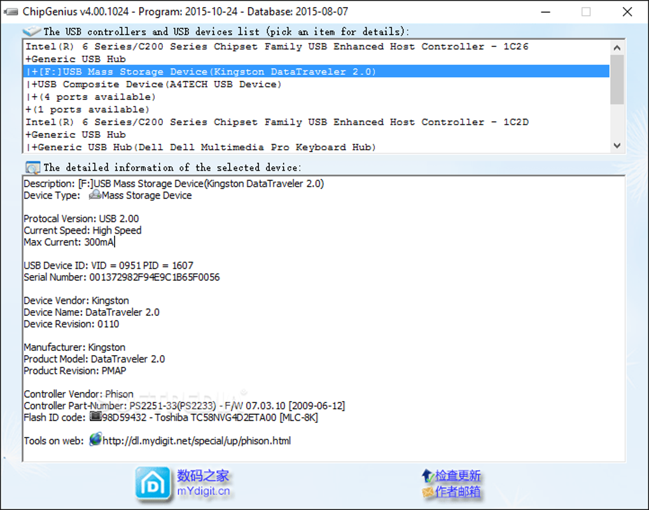Open the 检查更新 check update link
Image resolution: width=649 pixels, height=510 pixels.
pyautogui.click(x=457, y=476)
